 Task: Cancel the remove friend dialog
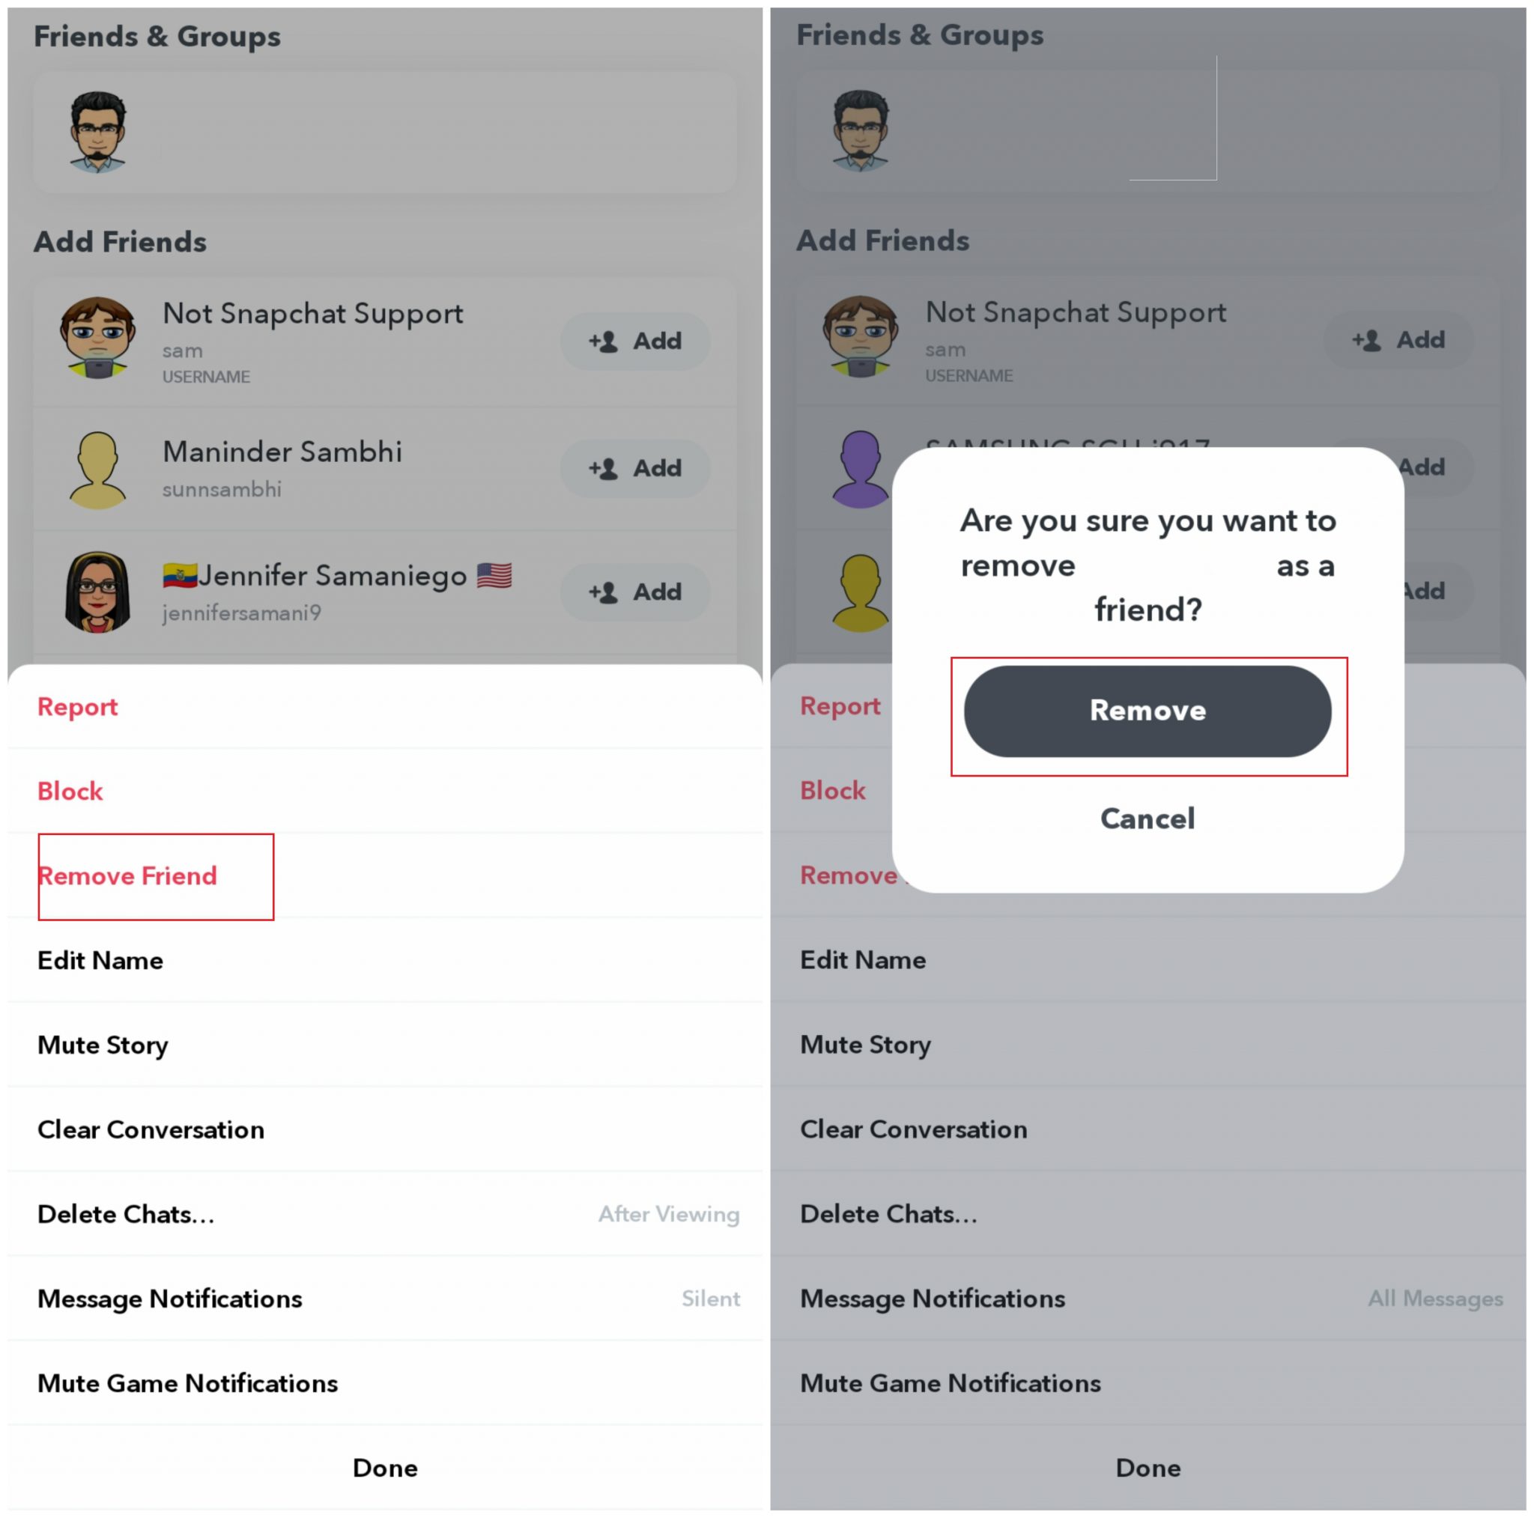point(1148,819)
